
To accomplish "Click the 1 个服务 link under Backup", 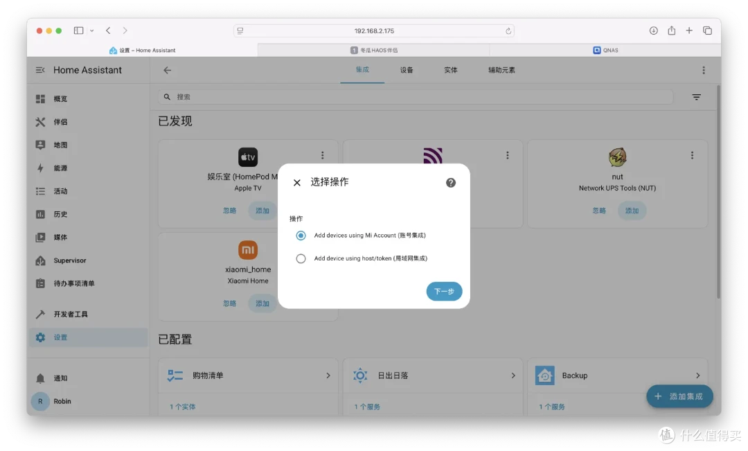I will pos(552,407).
